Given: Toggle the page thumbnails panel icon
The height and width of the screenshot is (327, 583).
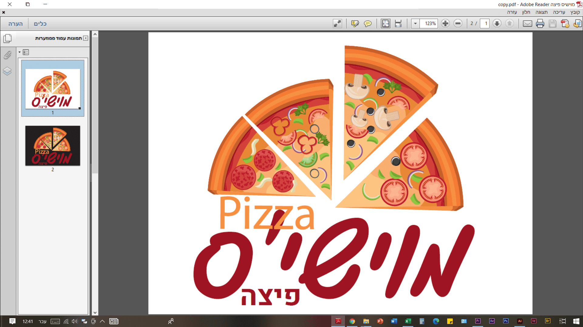Looking at the screenshot, I should point(7,38).
